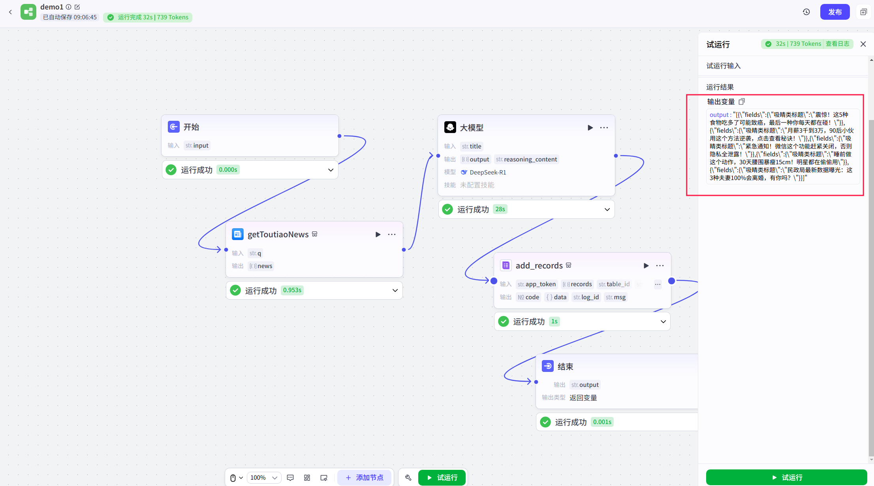
Task: Click the comment icon in bottom toolbar
Action: [x=290, y=478]
